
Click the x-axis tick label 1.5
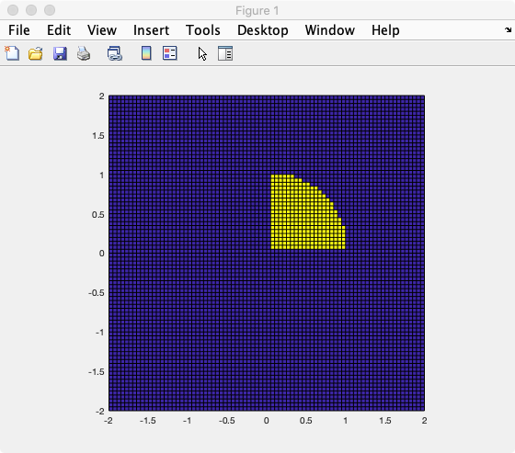tap(385, 421)
